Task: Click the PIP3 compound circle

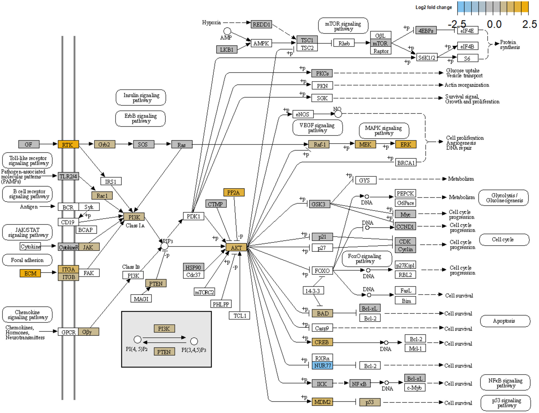Action: (x=165, y=246)
